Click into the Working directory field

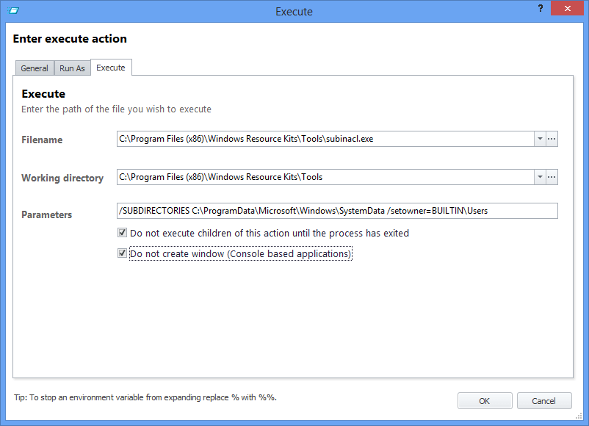point(325,177)
